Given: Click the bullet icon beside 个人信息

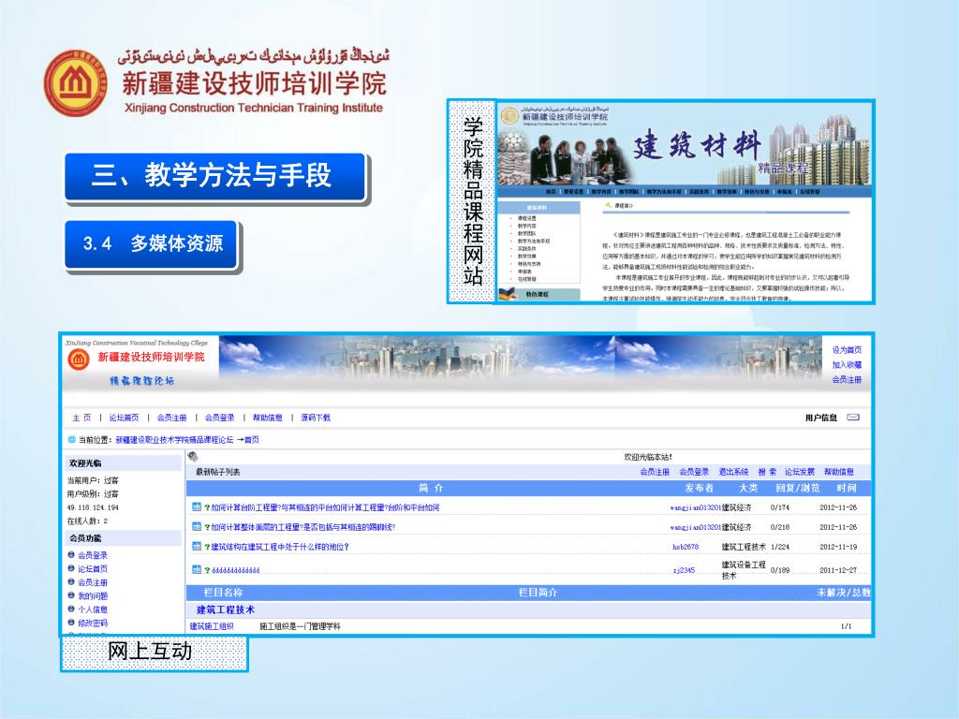Looking at the screenshot, I should 71,609.
